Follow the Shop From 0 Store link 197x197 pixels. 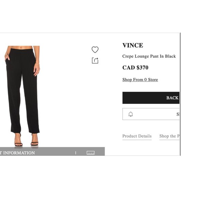click(x=140, y=80)
